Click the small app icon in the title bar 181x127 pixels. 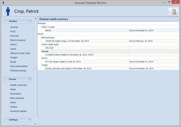(x=3, y=3)
